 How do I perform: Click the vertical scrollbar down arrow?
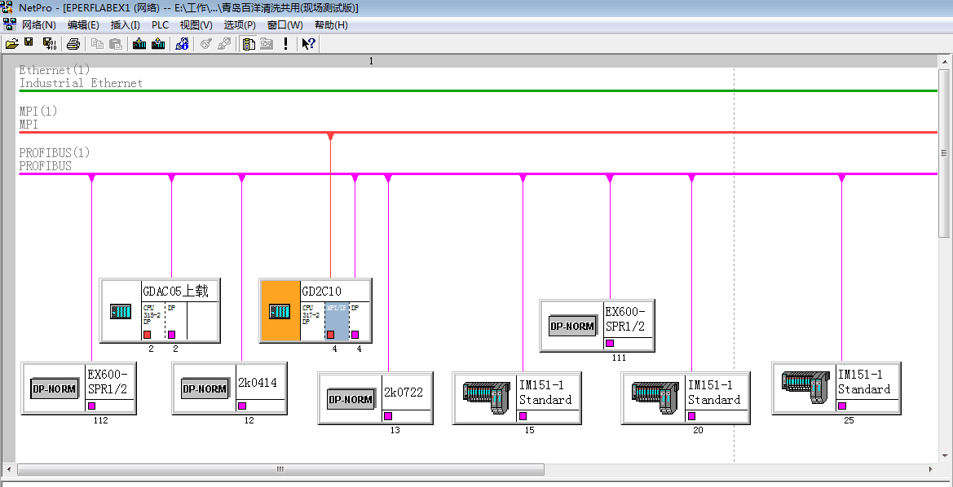[x=944, y=457]
